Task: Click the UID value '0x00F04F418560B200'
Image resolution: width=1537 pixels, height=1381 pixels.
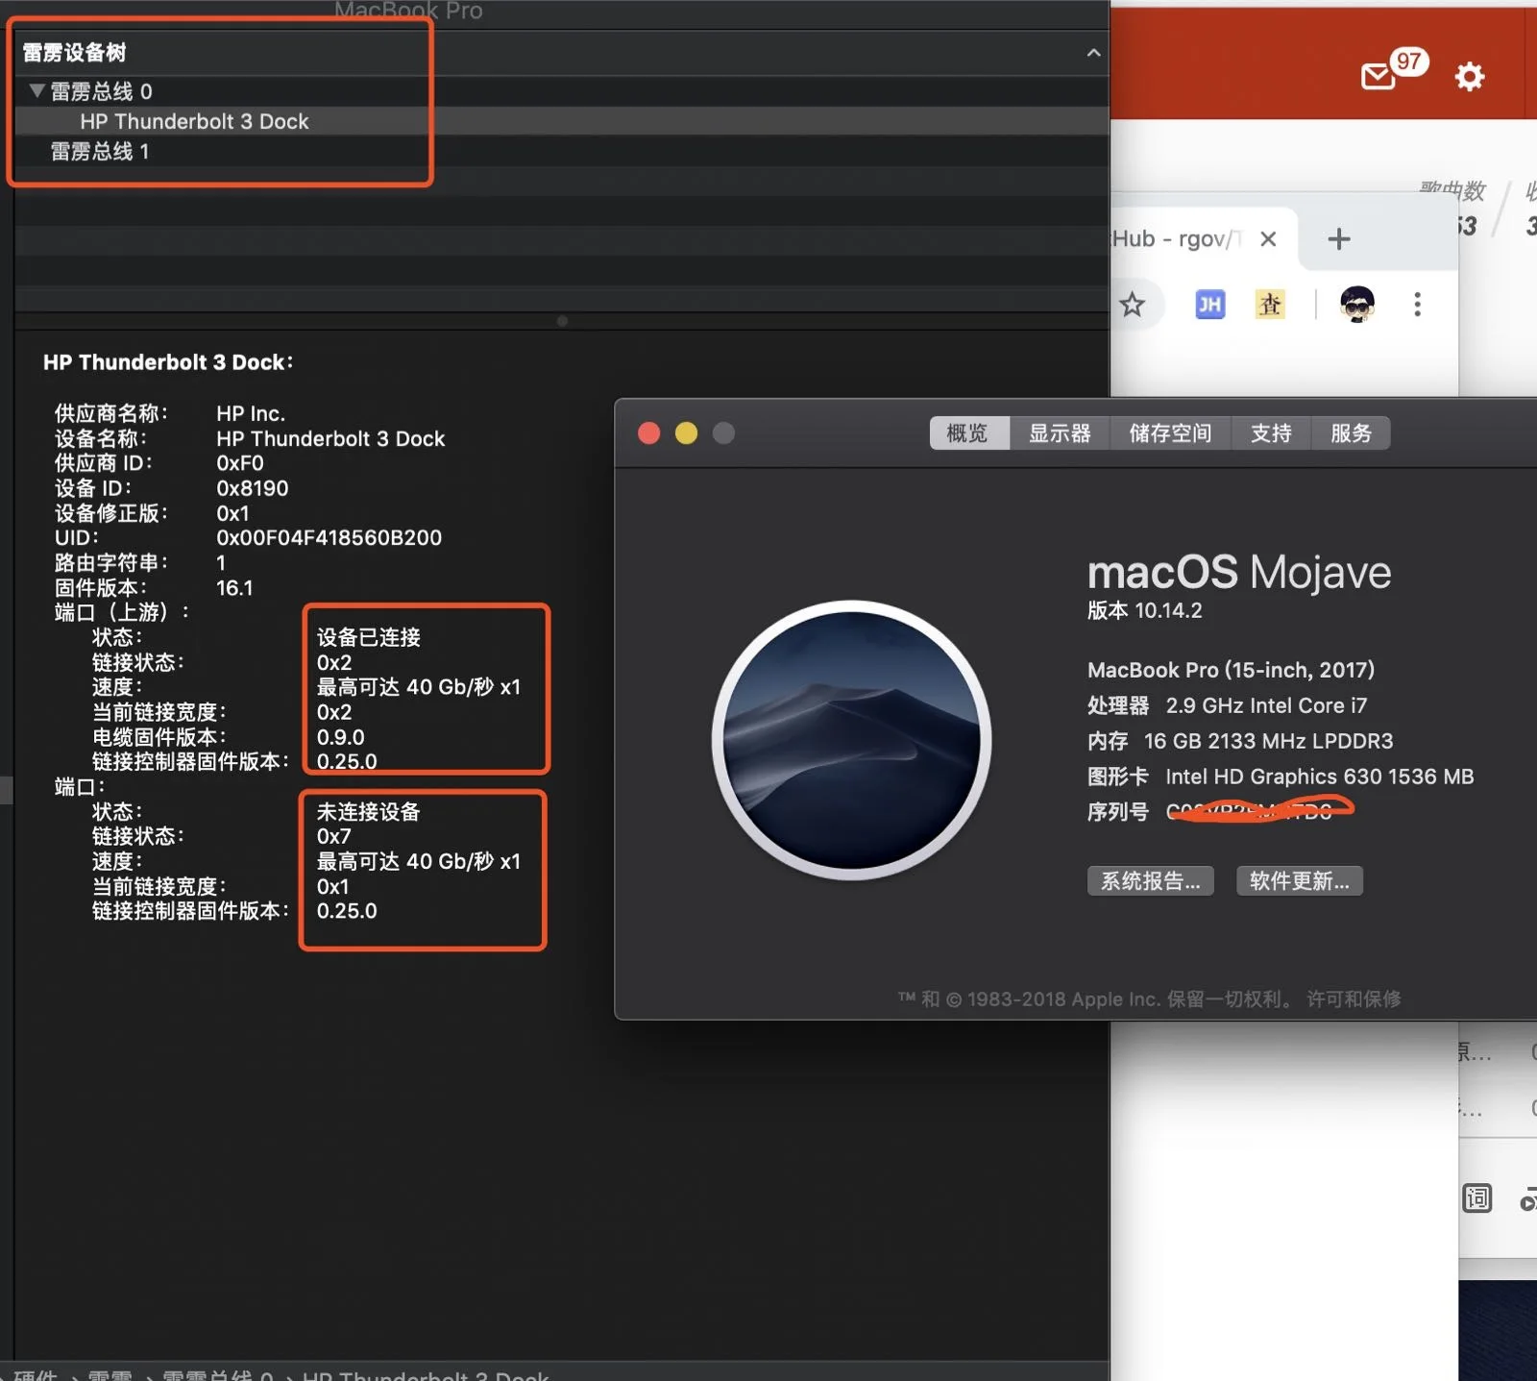Action: coord(329,538)
